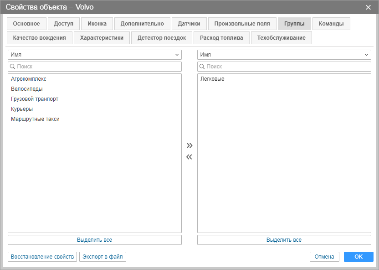The width and height of the screenshot is (379, 270).
Task: Open the right 'Имя' filter dropdown
Action: click(284, 55)
